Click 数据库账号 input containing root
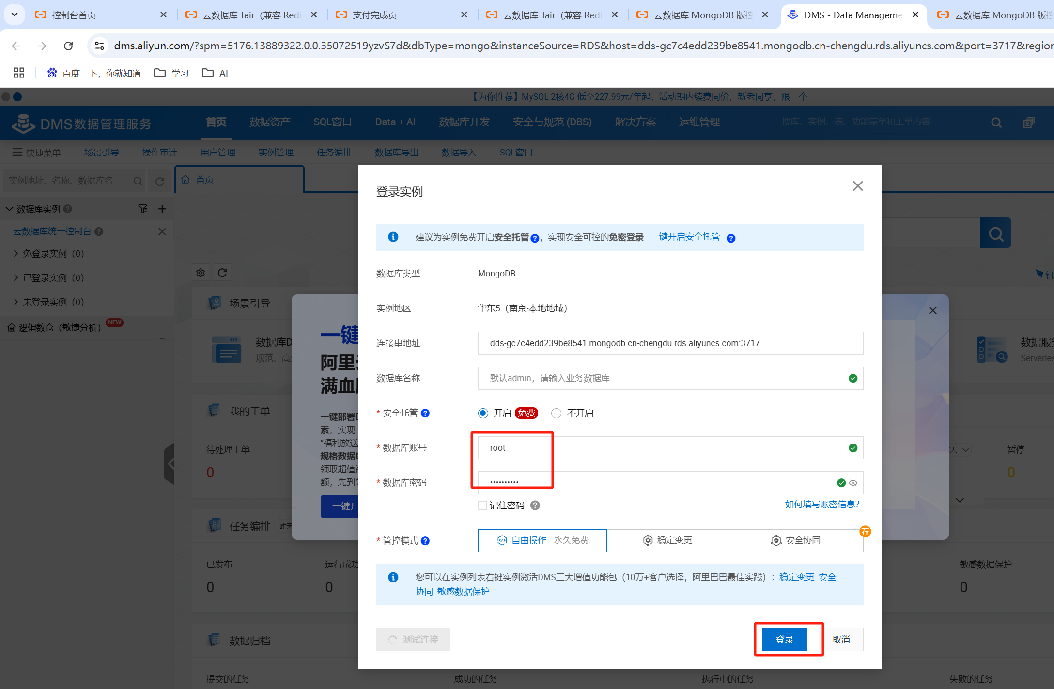This screenshot has width=1054, height=689. 670,448
